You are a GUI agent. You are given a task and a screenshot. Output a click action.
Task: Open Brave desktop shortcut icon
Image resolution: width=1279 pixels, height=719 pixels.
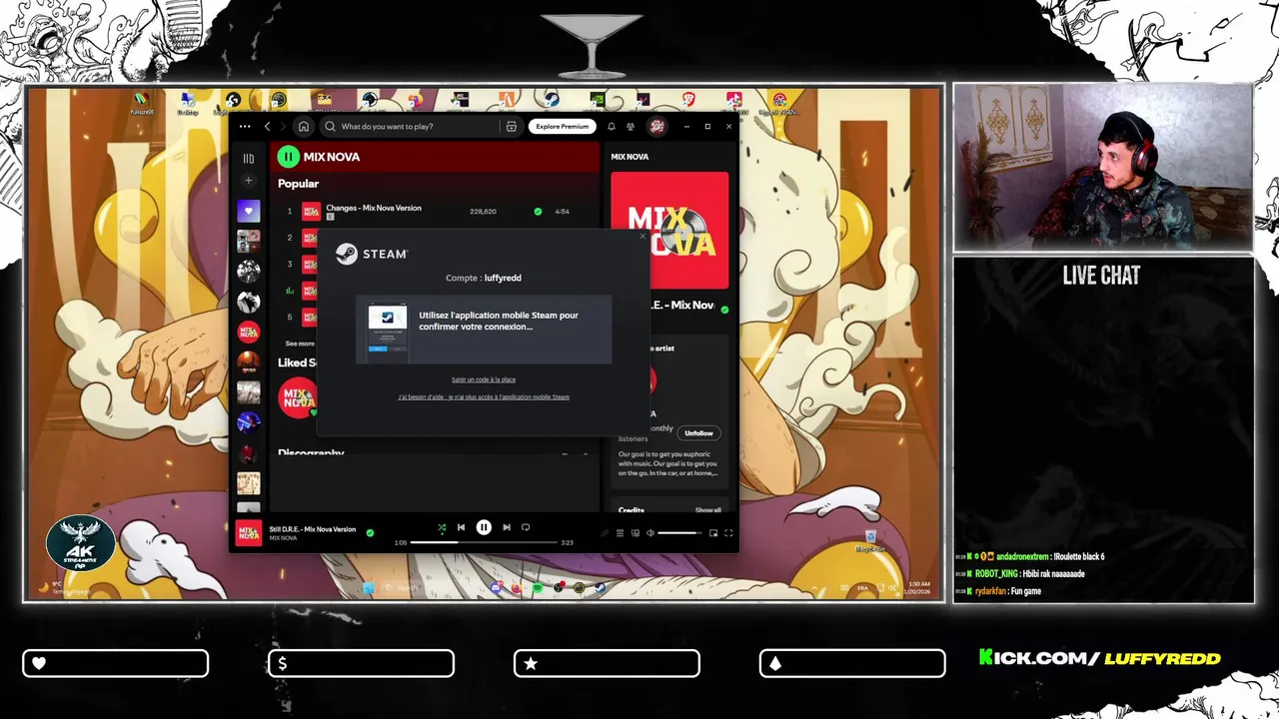coord(688,100)
